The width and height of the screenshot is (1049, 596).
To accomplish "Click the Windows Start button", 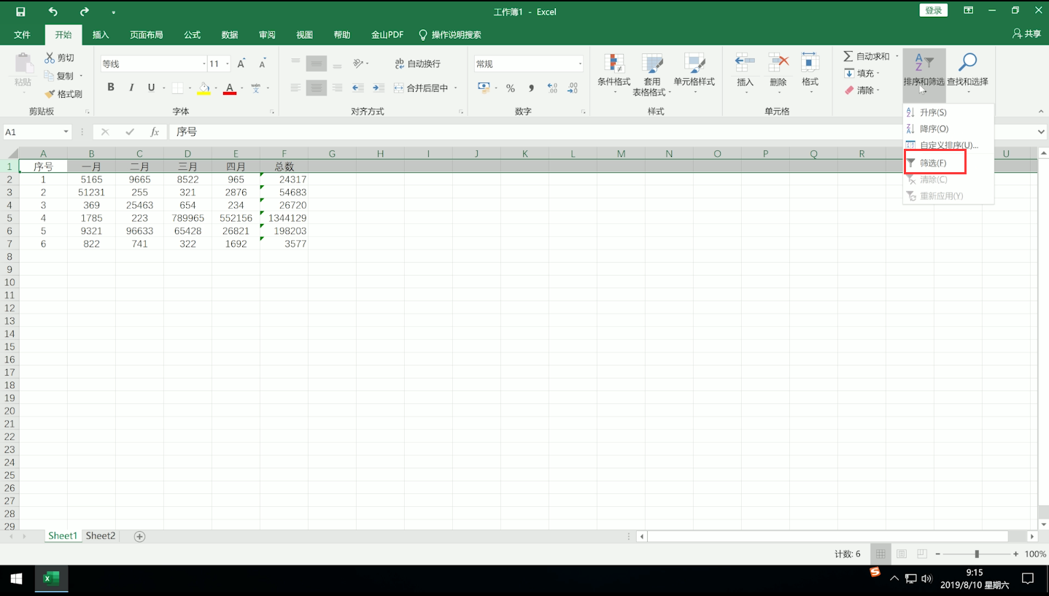I will coord(17,579).
